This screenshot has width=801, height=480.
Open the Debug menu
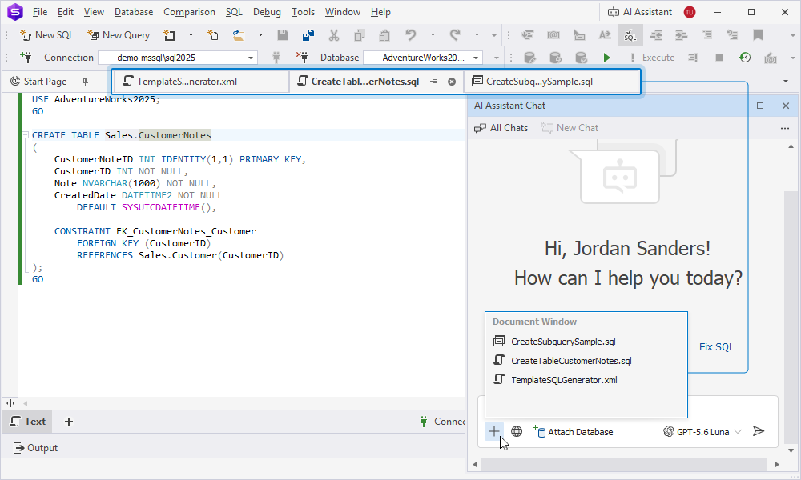[267, 12]
